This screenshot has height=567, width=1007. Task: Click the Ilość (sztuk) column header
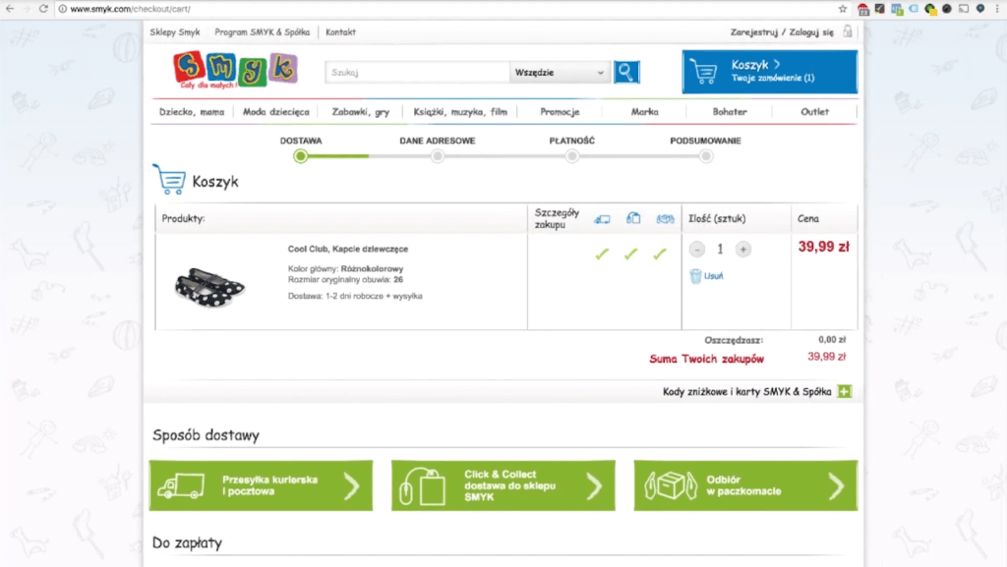click(x=717, y=219)
